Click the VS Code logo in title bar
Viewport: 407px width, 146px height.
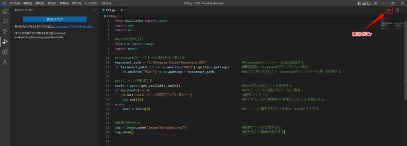click(x=4, y=3)
